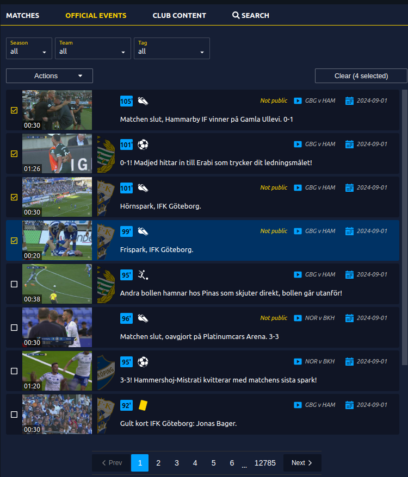This screenshot has width=408, height=477.
Task: Go to the Next page
Action: point(302,463)
